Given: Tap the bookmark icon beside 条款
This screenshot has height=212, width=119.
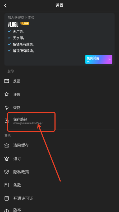Looking at the screenshot, I should 7,185.
